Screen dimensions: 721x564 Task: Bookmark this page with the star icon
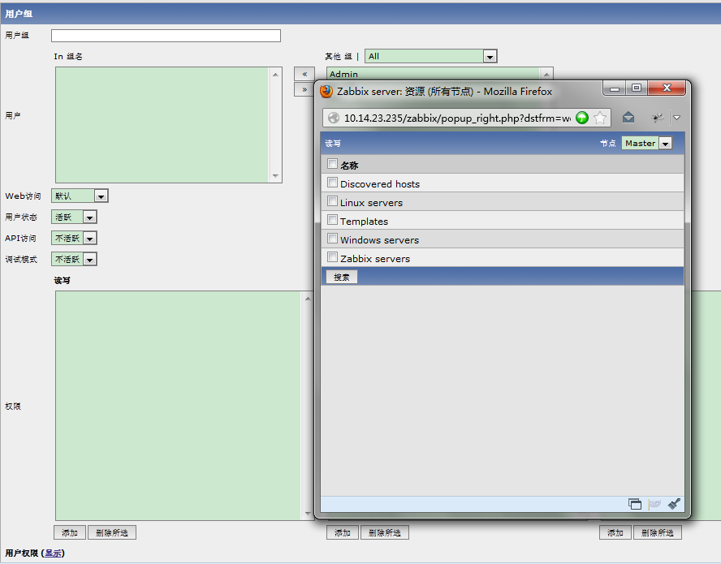click(x=599, y=118)
